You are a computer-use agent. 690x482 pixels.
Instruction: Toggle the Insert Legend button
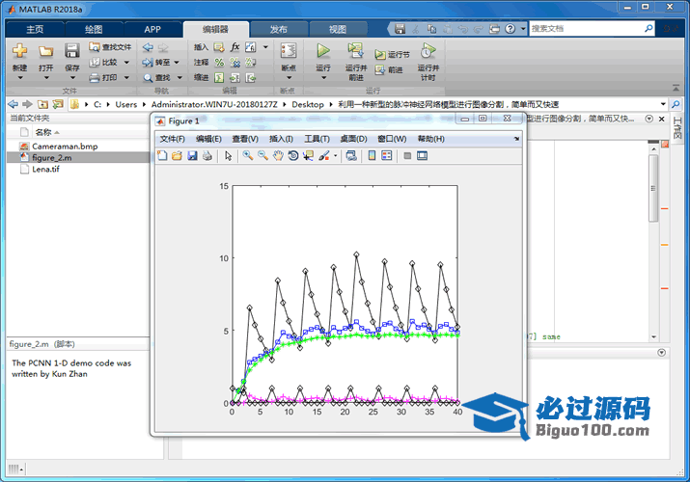click(387, 155)
